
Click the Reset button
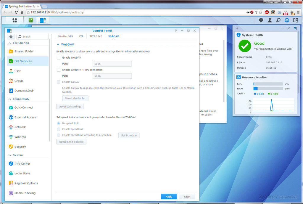click(187, 197)
